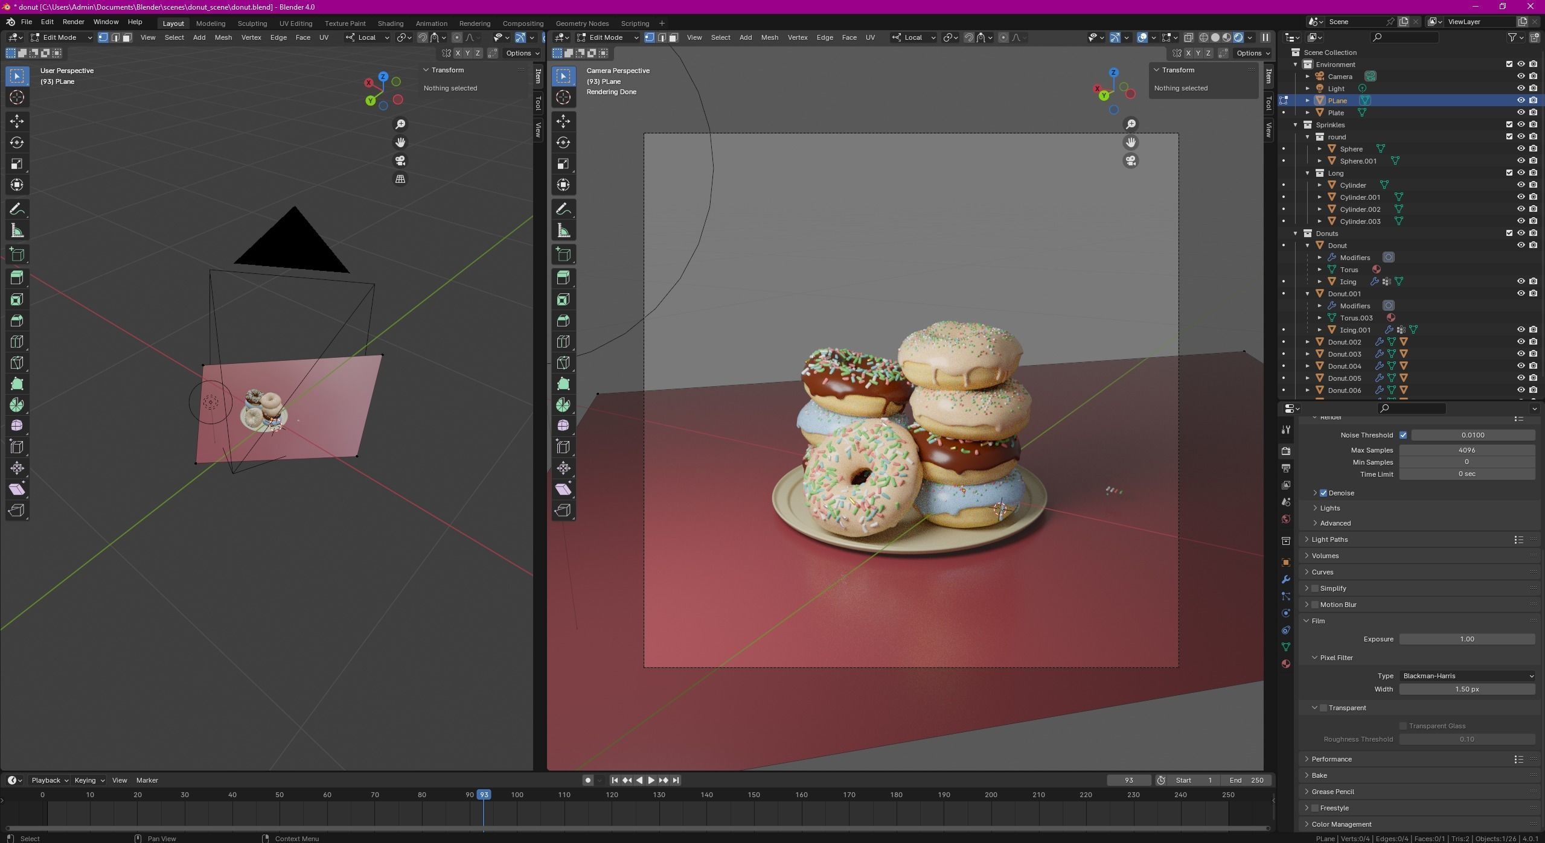Image resolution: width=1545 pixels, height=843 pixels.
Task: Open the Modifiers properties tab
Action: (x=1286, y=579)
